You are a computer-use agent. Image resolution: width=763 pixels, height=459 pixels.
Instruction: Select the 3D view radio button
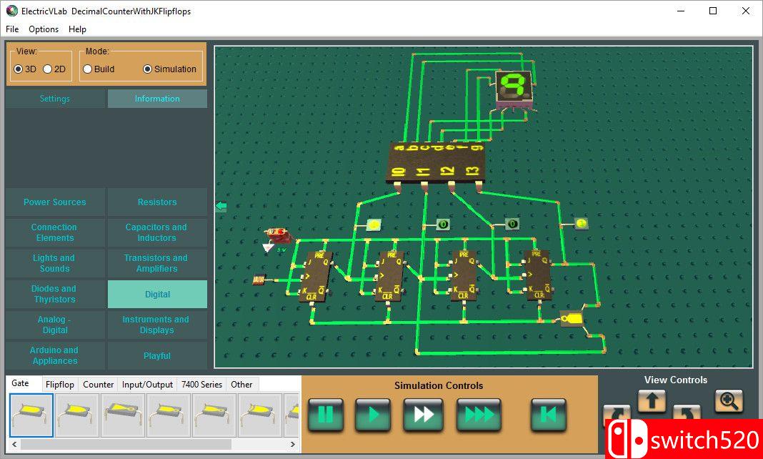click(x=19, y=69)
